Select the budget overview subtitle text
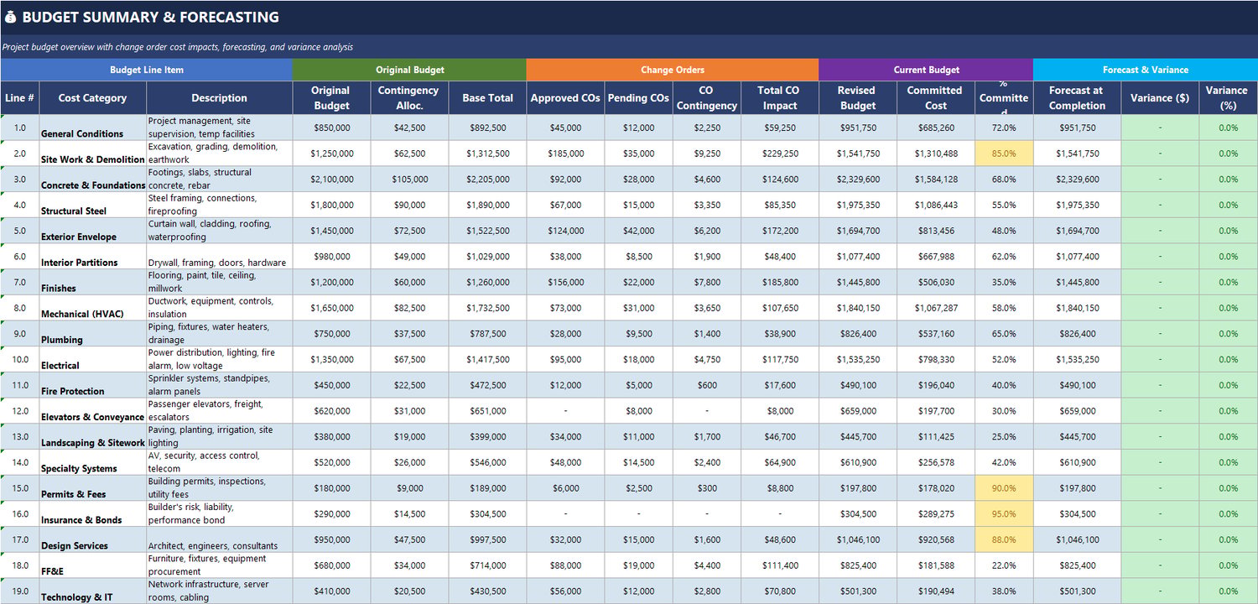 pyautogui.click(x=178, y=48)
